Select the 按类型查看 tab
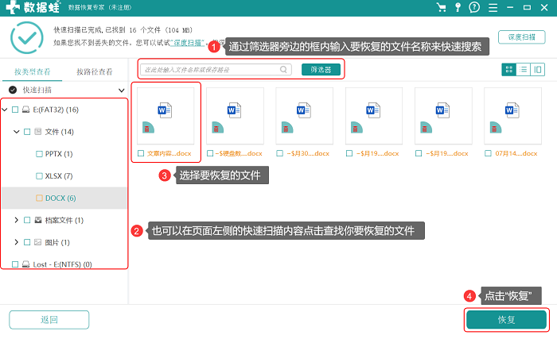This screenshot has width=557, height=339. [33, 72]
